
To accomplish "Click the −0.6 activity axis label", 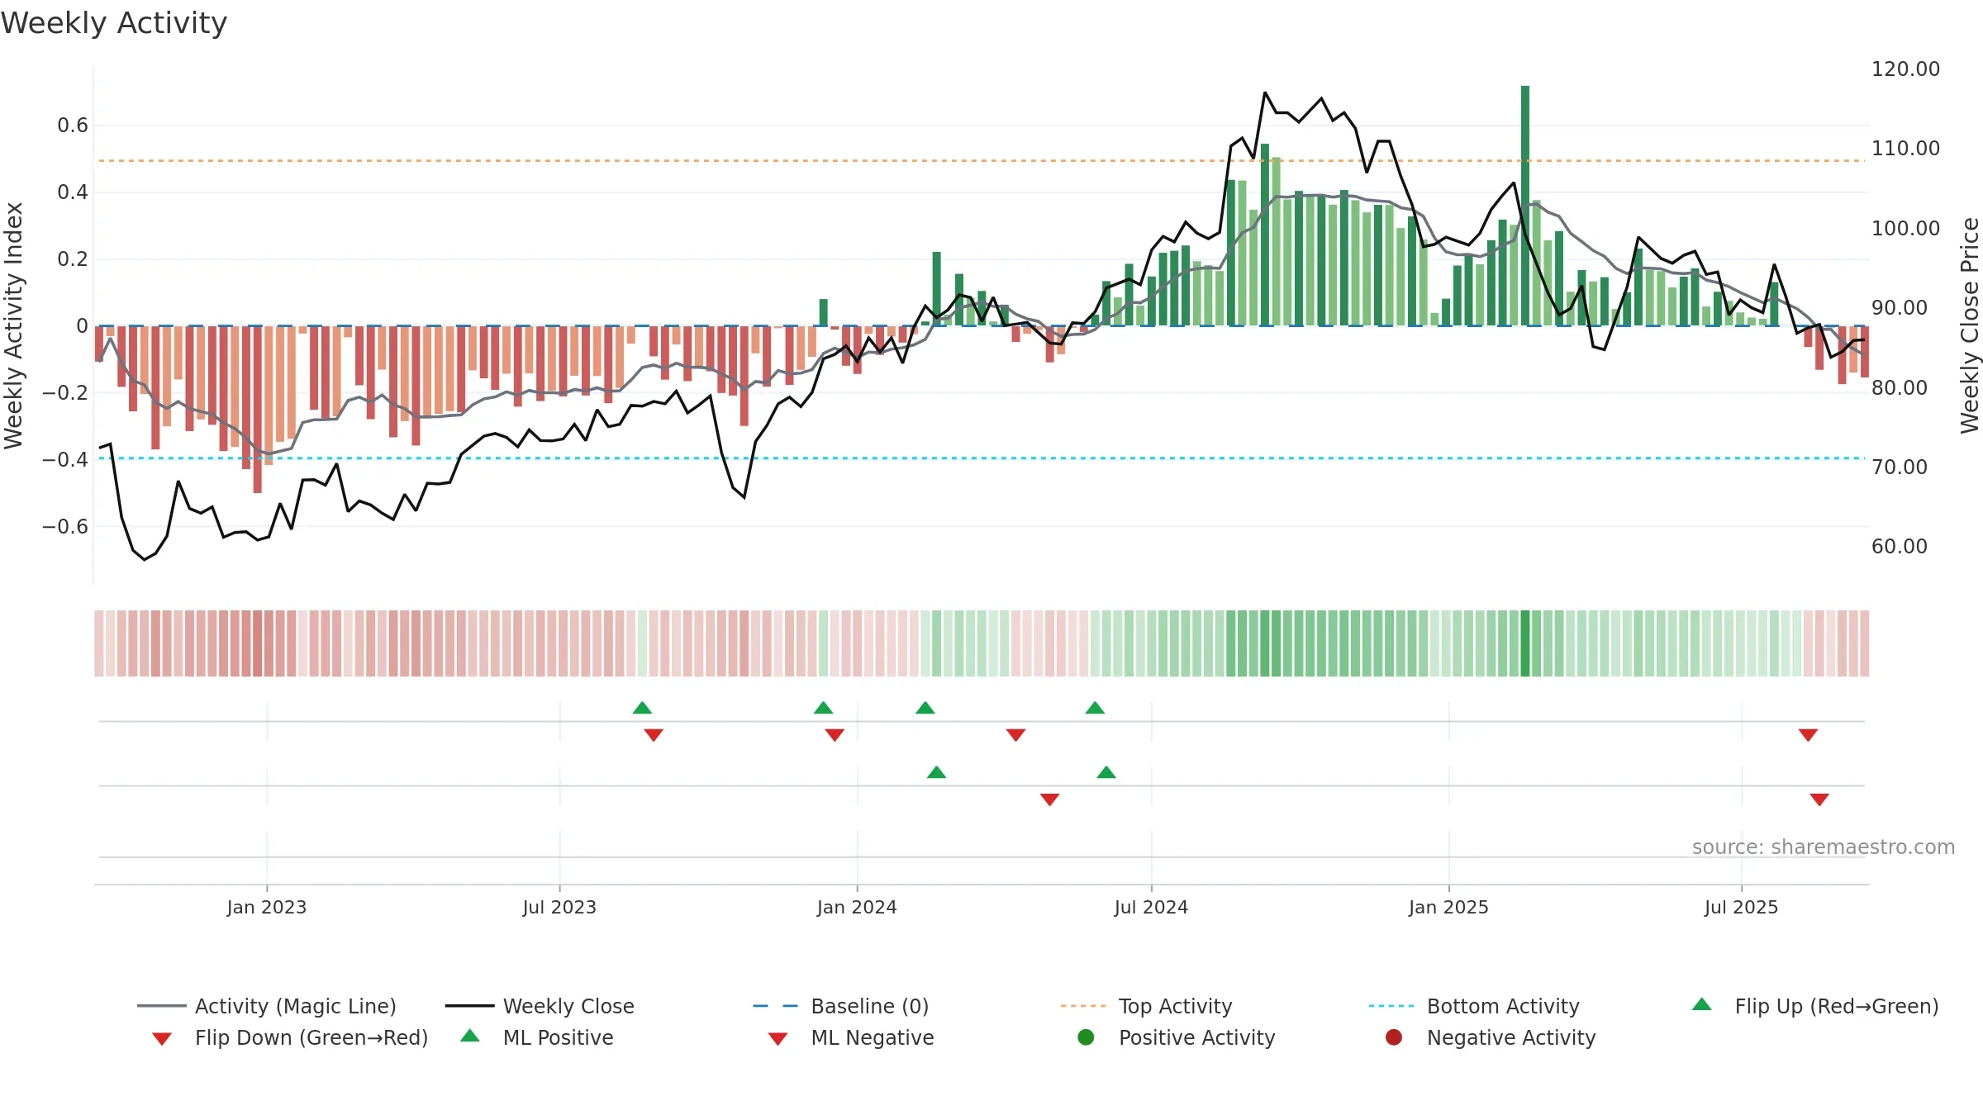I will coord(65,526).
